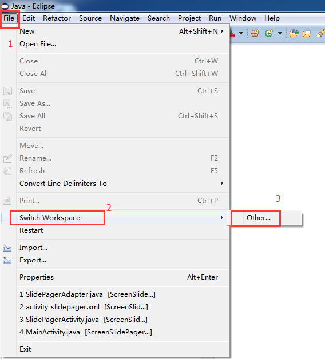Open the Refactor menu
Image resolution: width=325 pixels, height=359 pixels.
coord(57,18)
